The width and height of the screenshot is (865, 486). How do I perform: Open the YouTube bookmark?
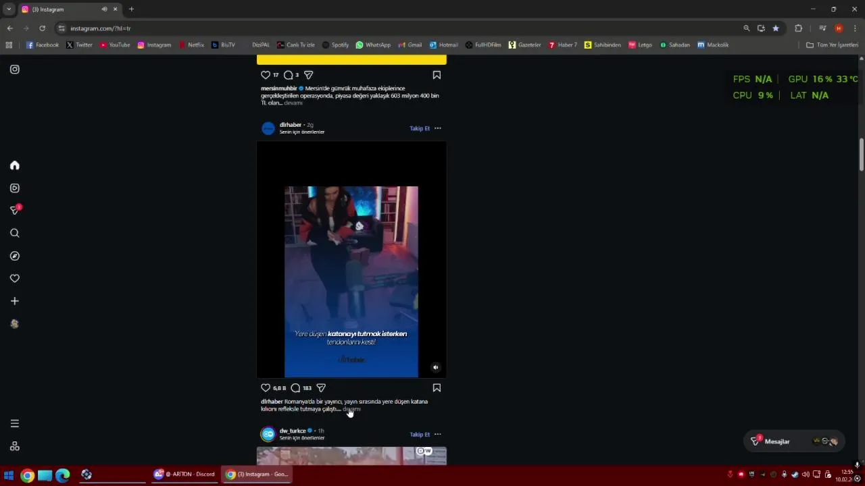tap(115, 45)
